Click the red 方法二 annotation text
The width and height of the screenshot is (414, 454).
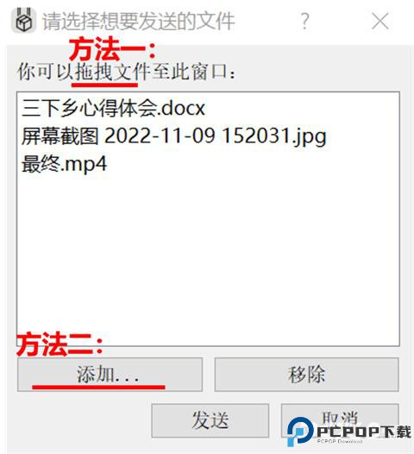[60, 344]
